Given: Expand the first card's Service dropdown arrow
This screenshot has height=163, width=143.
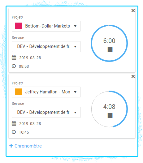Looking at the screenshot, I should point(75,47).
